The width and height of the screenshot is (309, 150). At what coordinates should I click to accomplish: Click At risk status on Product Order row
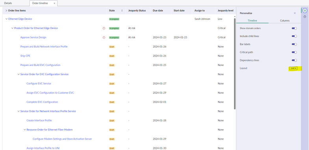(132, 28)
